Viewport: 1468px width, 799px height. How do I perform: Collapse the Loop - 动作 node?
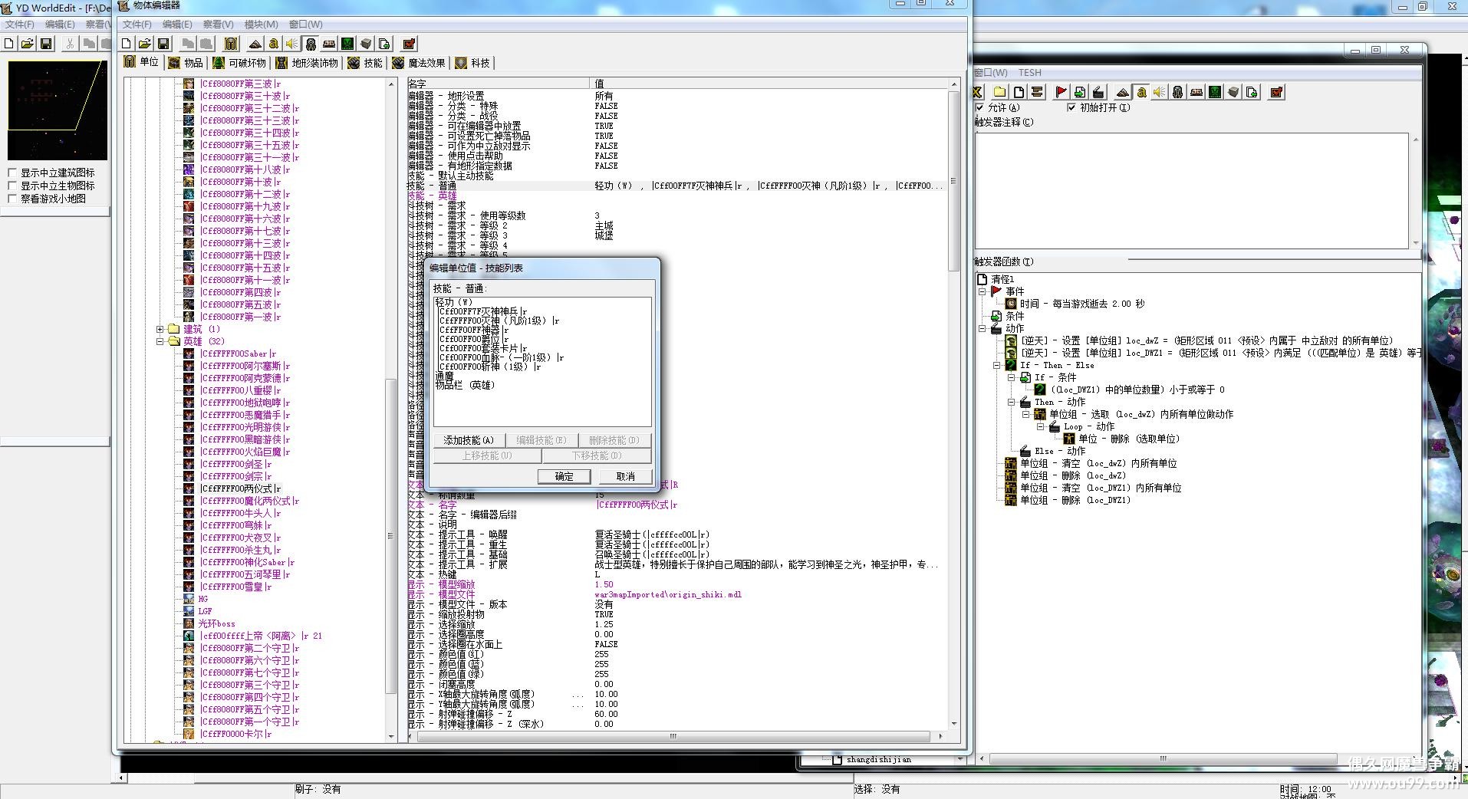(x=1040, y=426)
